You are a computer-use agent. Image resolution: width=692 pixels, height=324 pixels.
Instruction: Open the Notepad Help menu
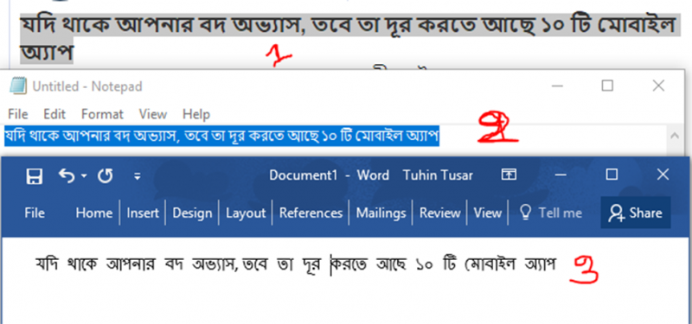tap(196, 114)
